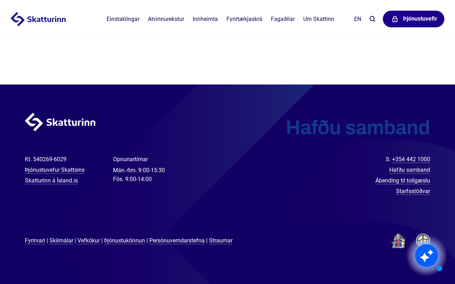Open Straumar footer link

(x=221, y=241)
